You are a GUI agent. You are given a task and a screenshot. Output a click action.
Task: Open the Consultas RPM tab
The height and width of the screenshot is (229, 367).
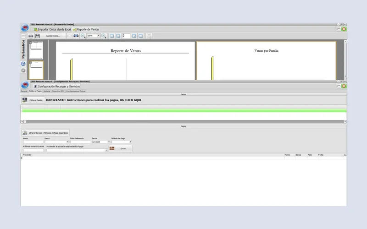pyautogui.click(x=58, y=91)
